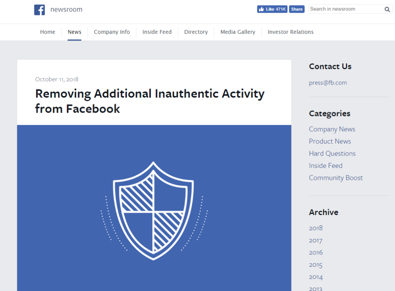The height and width of the screenshot is (291, 395).
Task: Click the search magnifier icon
Action: 387,9
